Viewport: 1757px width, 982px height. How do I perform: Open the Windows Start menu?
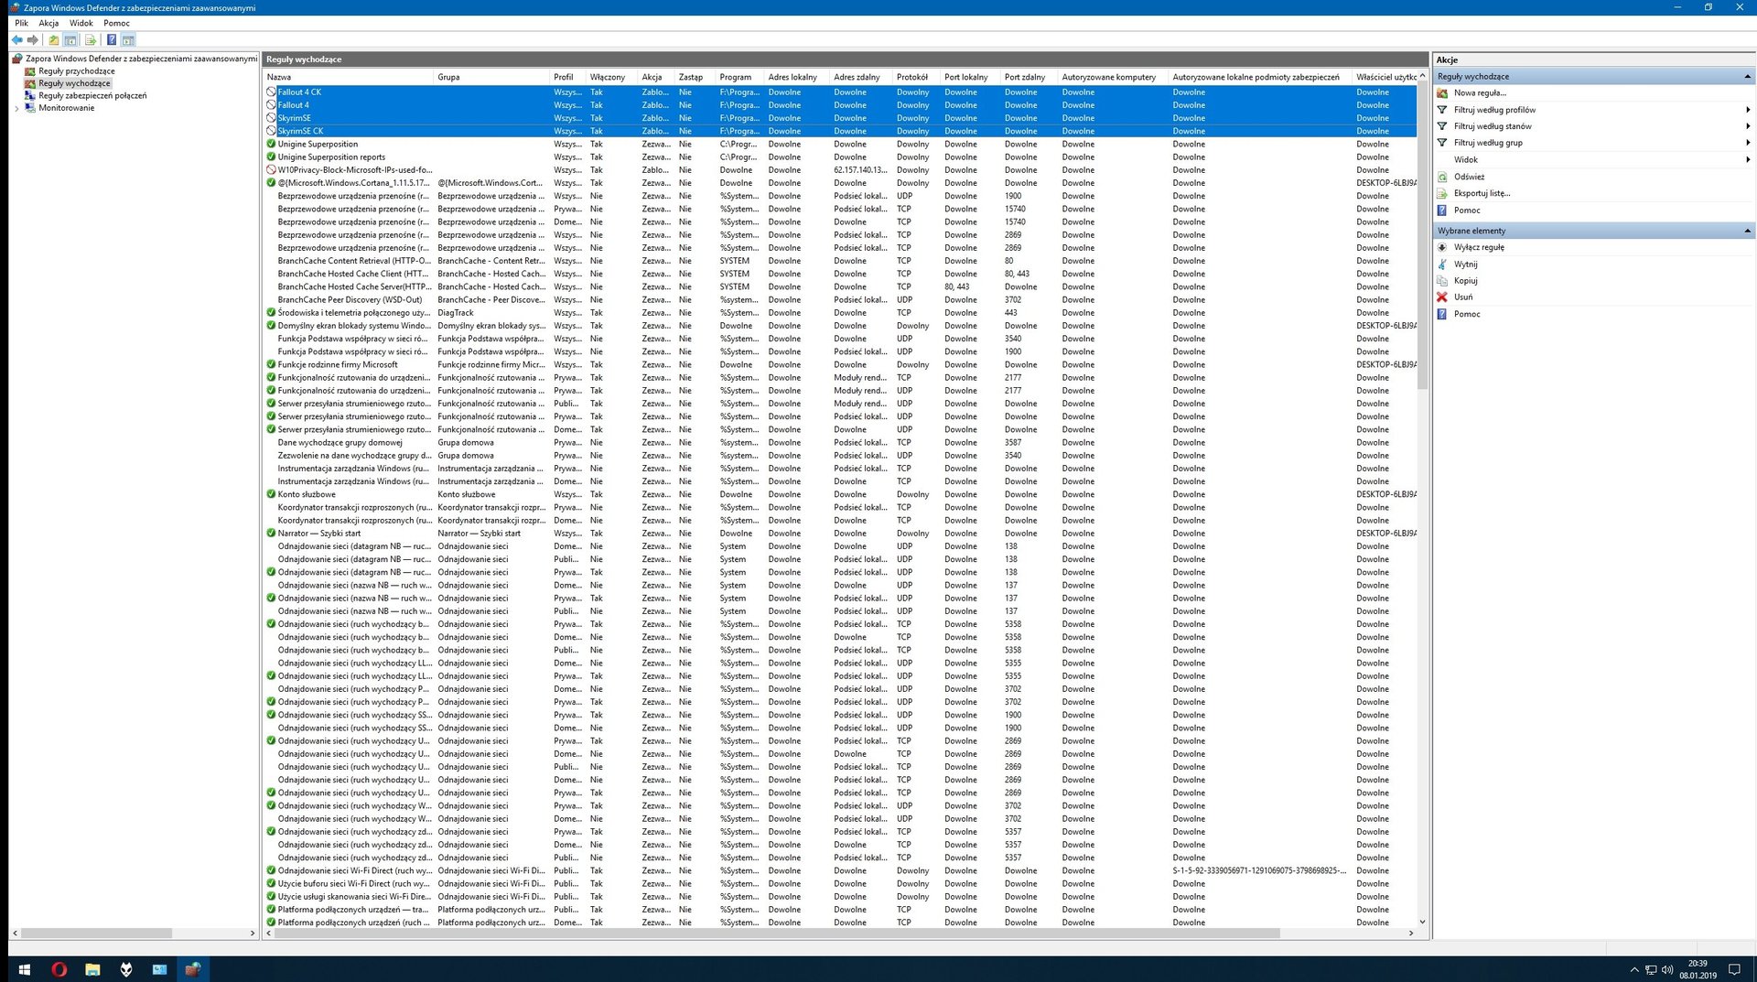click(x=25, y=969)
